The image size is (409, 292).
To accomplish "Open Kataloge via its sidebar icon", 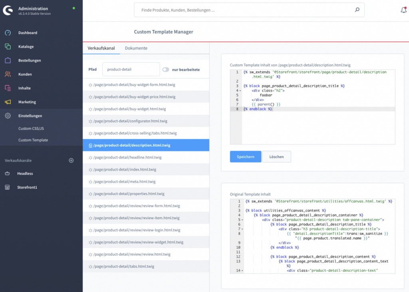I will pyautogui.click(x=9, y=46).
